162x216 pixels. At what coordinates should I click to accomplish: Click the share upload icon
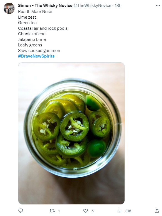coord(157,211)
